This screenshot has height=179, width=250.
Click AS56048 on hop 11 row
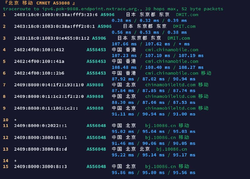point(96,126)
